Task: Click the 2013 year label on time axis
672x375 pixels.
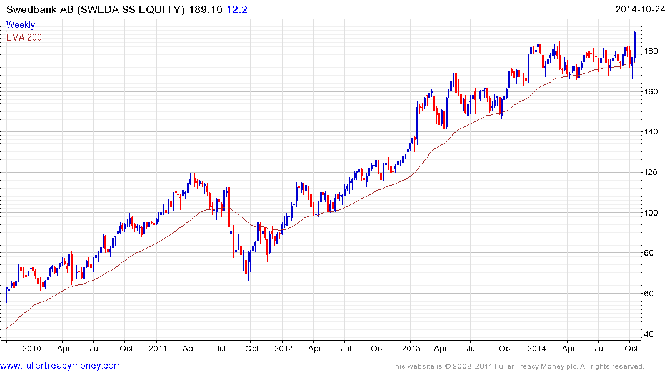Action: pos(411,348)
